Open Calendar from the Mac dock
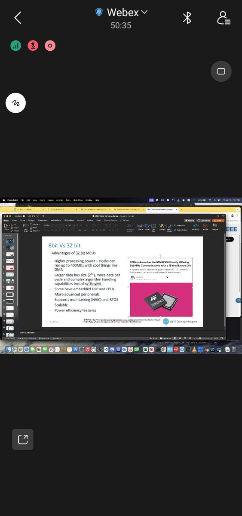242x516 pixels. pos(51,349)
